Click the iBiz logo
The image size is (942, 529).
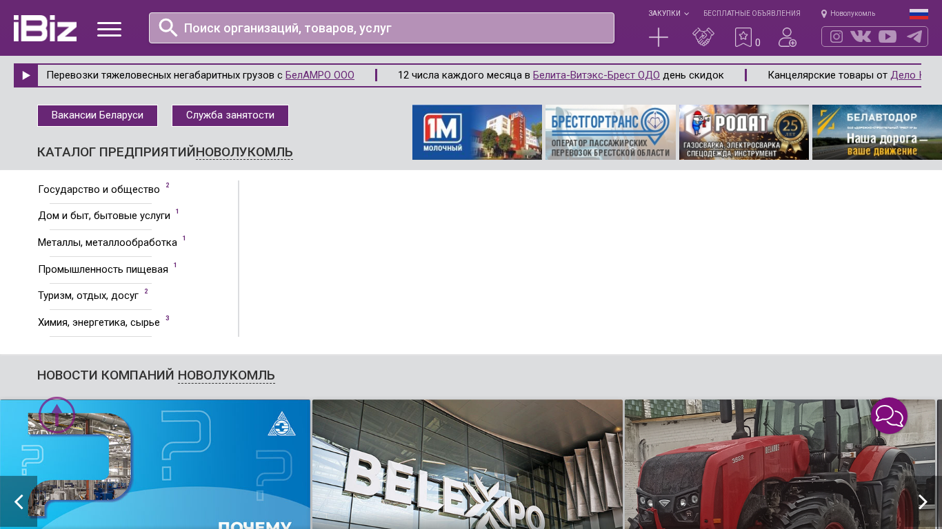(x=45, y=28)
